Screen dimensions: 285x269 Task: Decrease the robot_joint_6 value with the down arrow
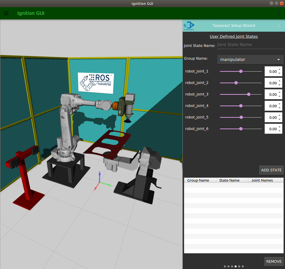(279, 131)
